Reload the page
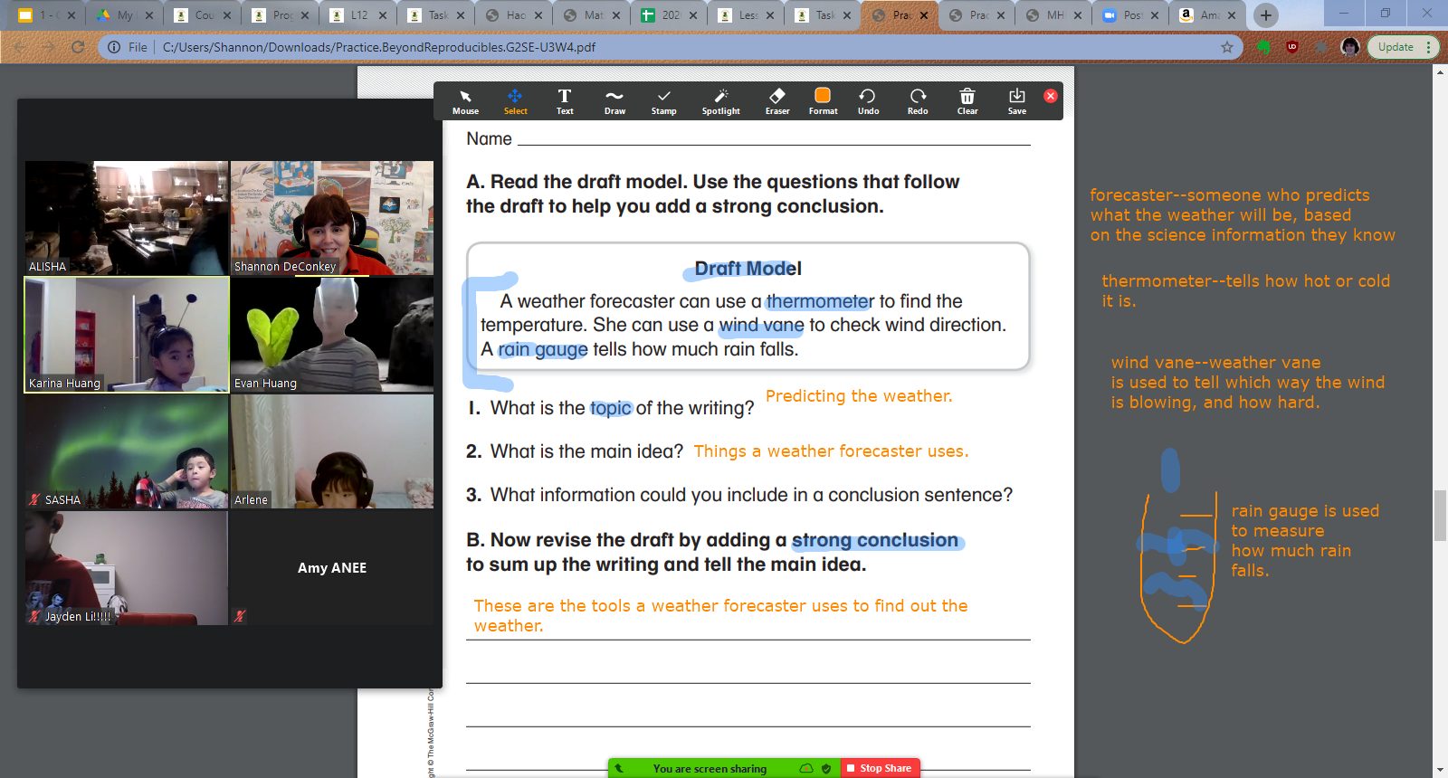Screen dimensions: 1448x778 (78, 47)
